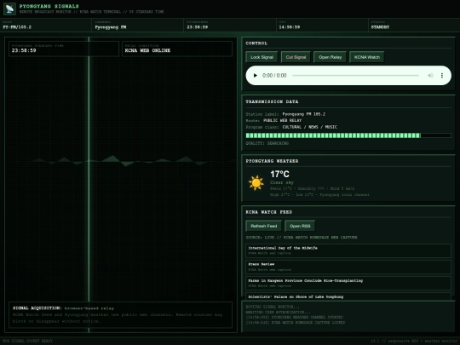The width and height of the screenshot is (460, 345).
Task: Click the 'KCNA WEB ONLINE' relay condition
Action: click(147, 50)
